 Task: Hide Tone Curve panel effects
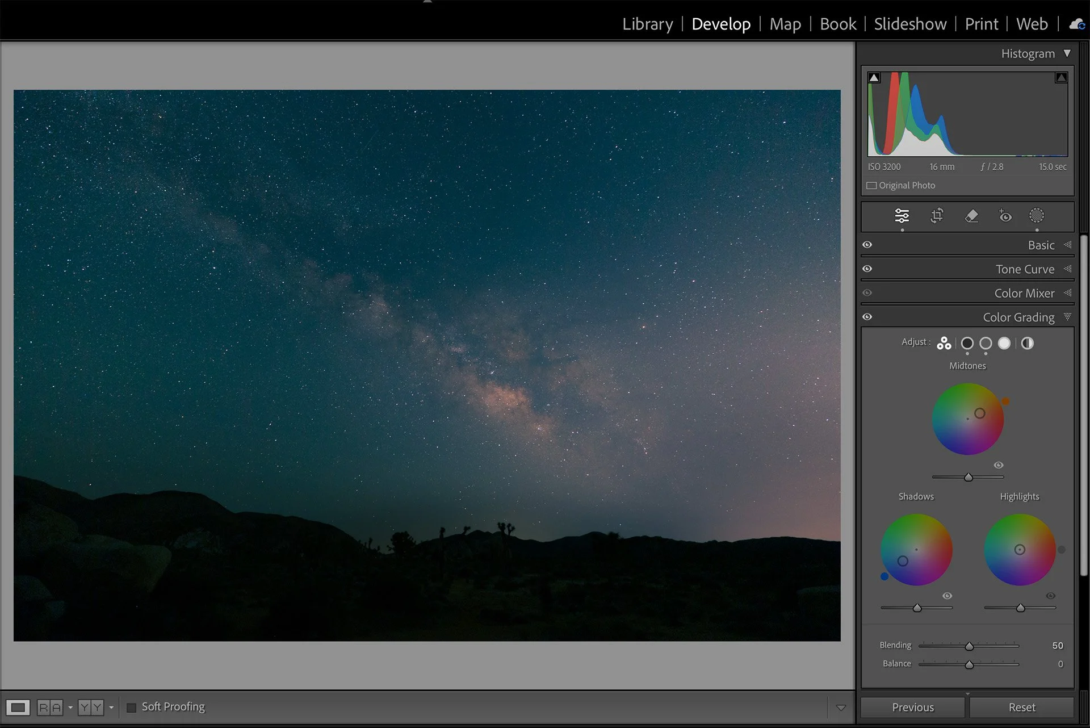(x=867, y=269)
